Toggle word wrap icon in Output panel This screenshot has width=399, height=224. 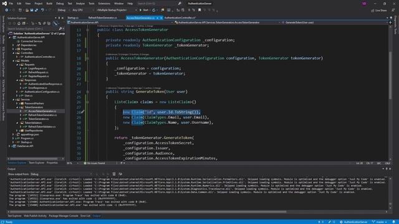(x=120, y=174)
